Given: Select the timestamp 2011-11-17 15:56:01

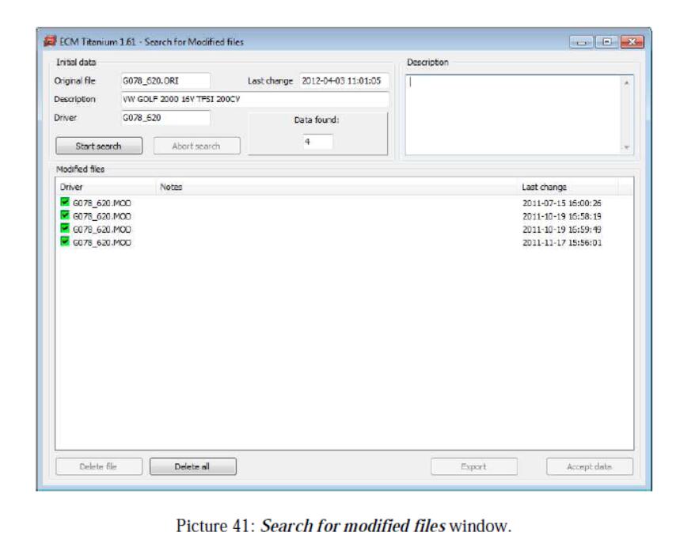Looking at the screenshot, I should tap(561, 242).
